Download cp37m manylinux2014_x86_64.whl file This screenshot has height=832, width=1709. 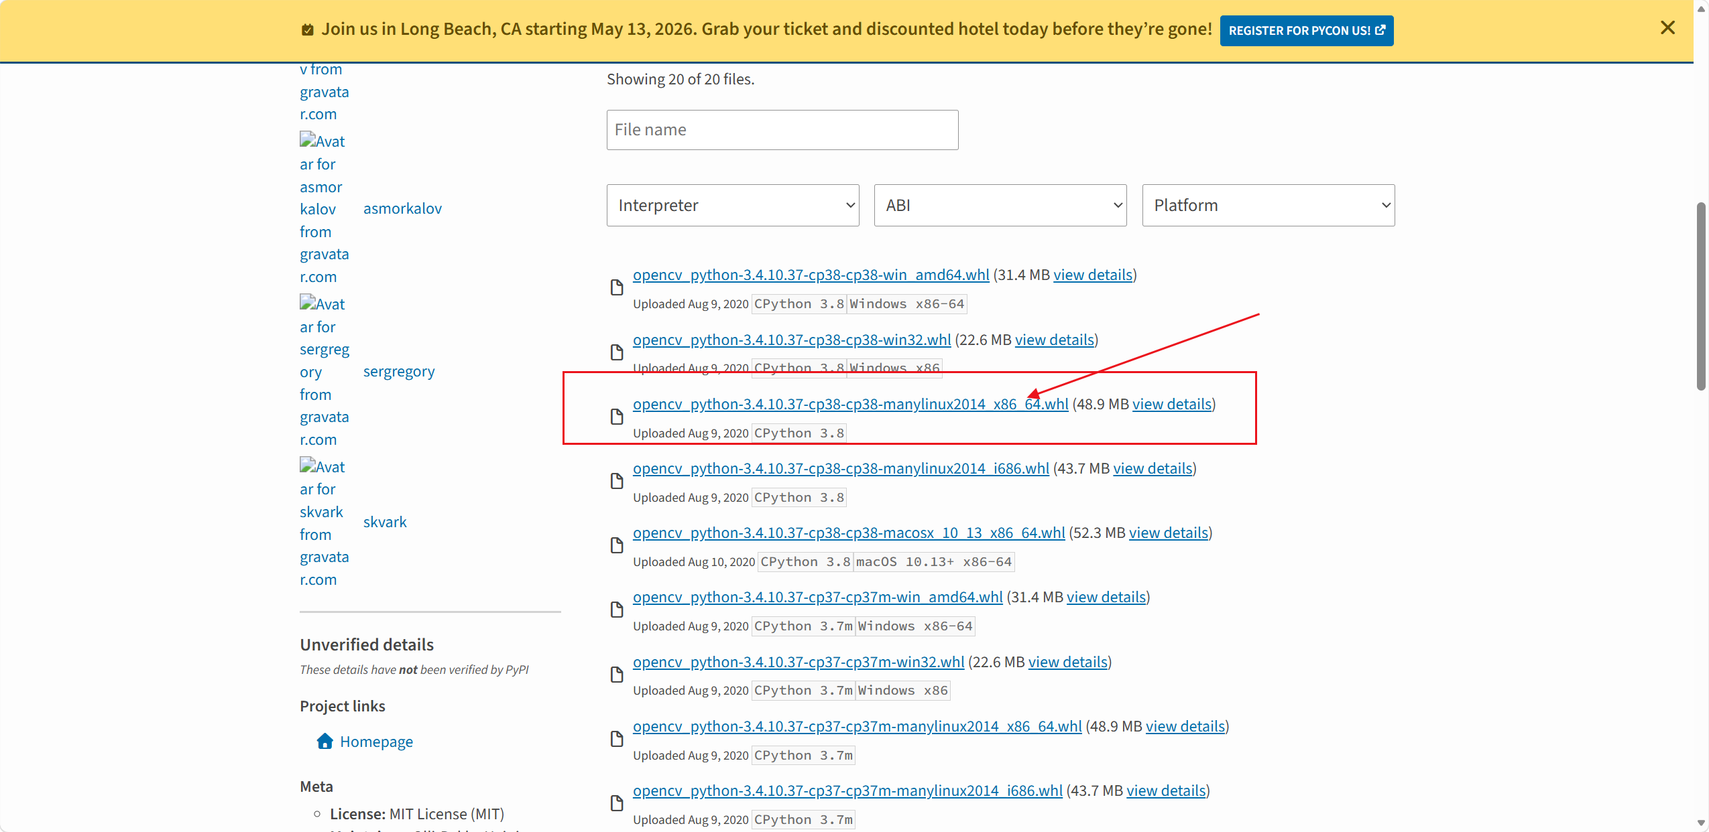click(x=858, y=726)
